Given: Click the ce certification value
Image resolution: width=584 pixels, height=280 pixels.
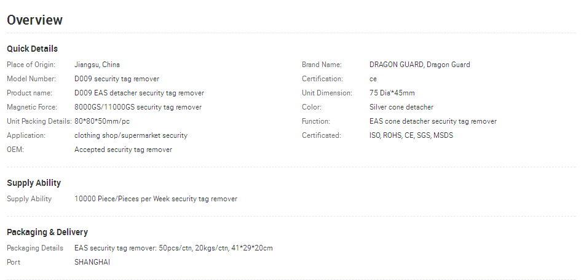Looking at the screenshot, I should point(373,79).
